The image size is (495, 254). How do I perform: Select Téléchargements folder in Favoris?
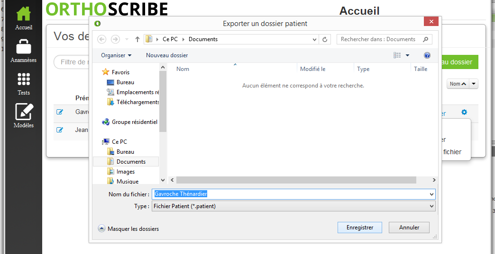133,102
